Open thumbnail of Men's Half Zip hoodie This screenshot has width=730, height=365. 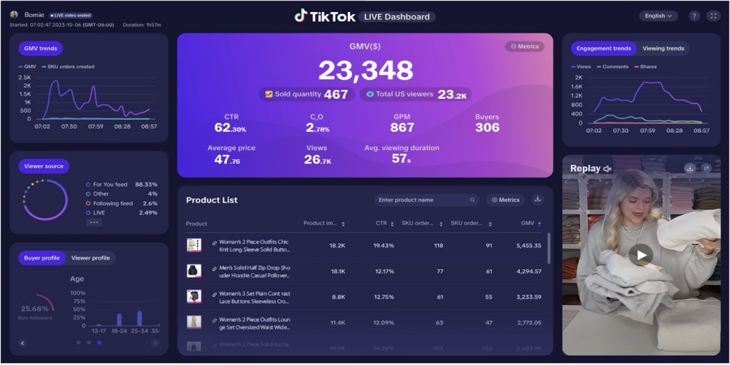(x=194, y=271)
